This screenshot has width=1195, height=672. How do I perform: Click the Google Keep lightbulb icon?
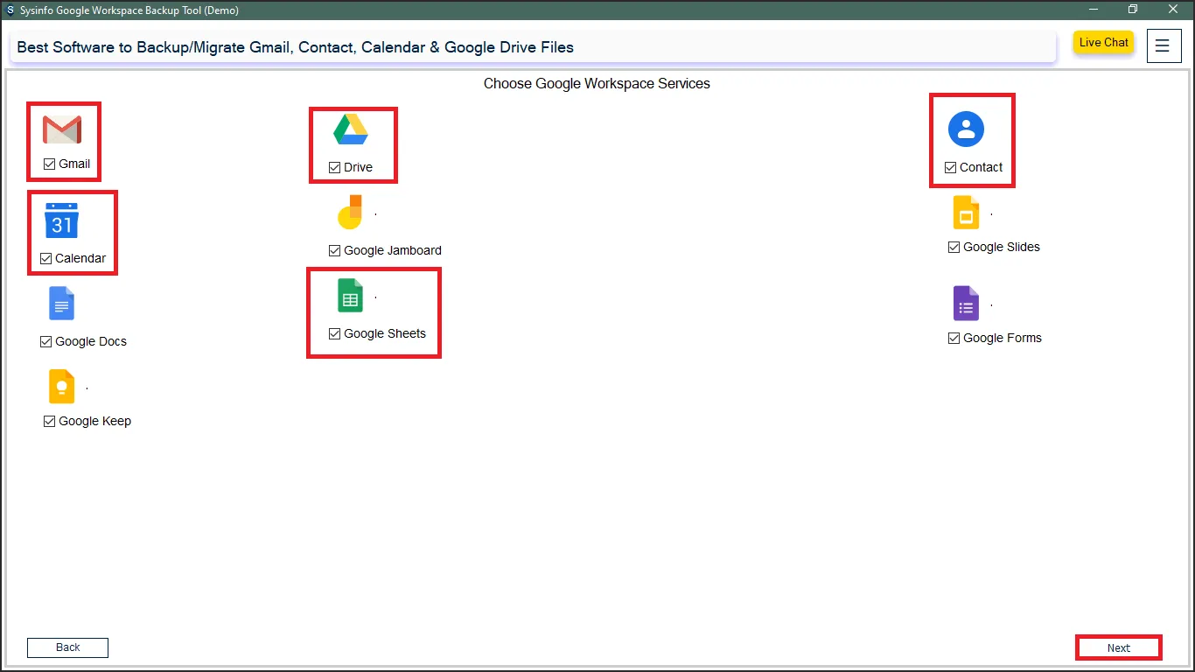point(62,386)
